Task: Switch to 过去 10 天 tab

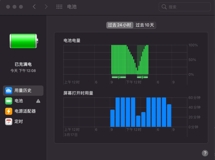Action: pos(145,25)
